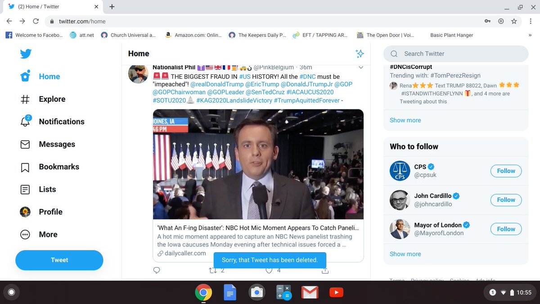Screen dimensions: 540x304
Task: Open the EFT / TAPPING bookmark
Action: click(x=320, y=35)
